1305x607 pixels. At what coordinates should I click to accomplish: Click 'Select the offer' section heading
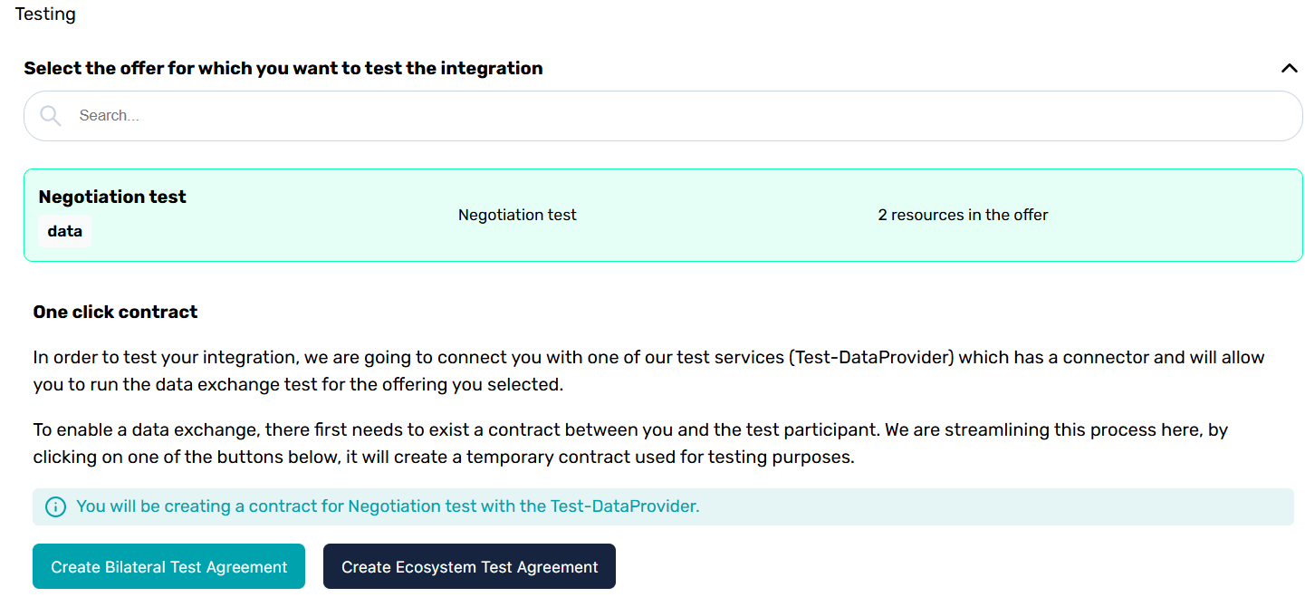pos(283,68)
